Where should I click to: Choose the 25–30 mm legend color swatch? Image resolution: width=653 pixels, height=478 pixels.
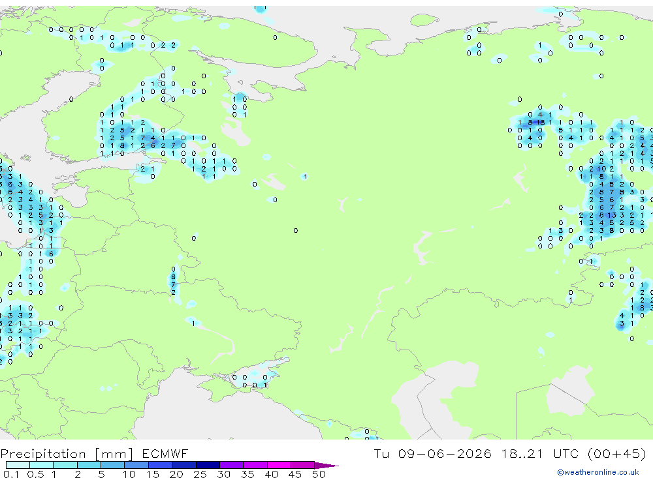208,465
